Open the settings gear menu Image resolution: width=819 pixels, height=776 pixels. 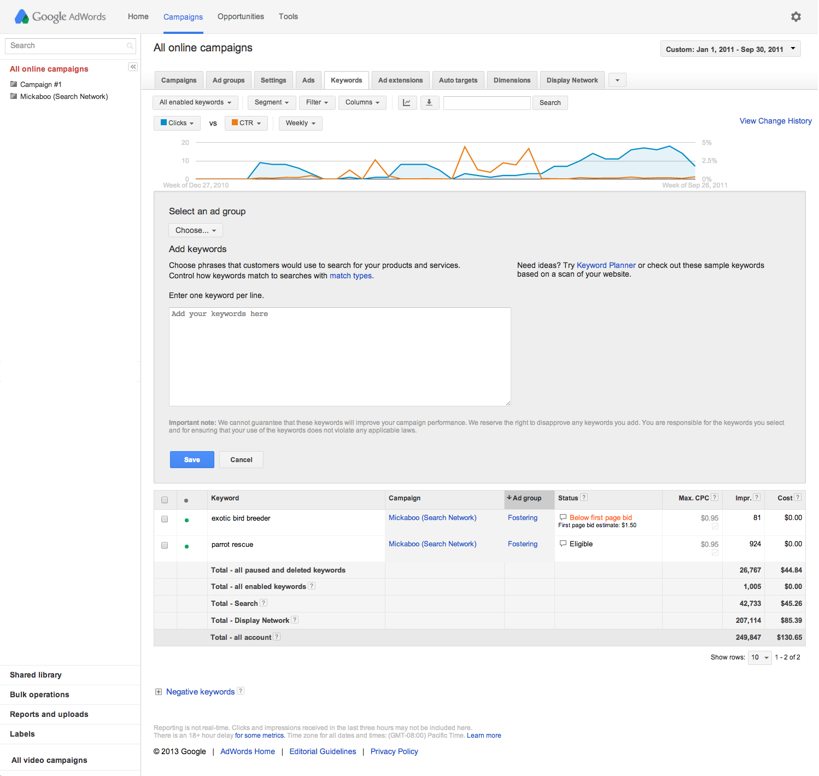(796, 16)
